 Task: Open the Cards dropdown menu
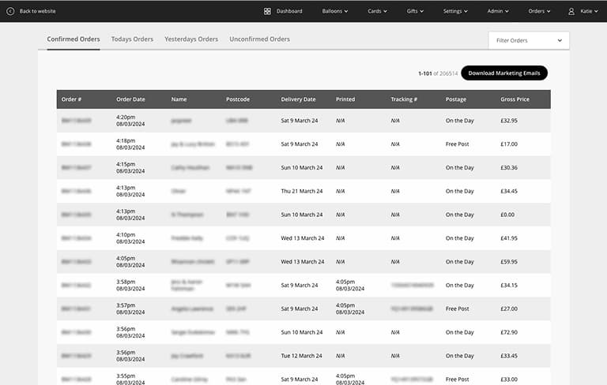coord(378,11)
